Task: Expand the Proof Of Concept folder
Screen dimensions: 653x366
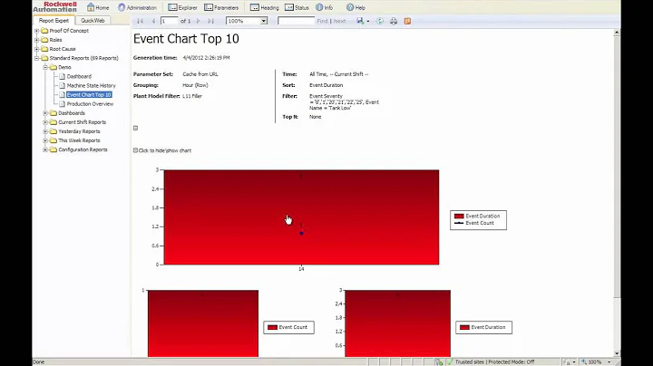Action: (36, 31)
